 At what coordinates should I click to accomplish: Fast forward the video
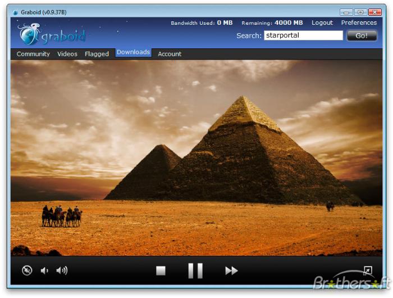[231, 270]
